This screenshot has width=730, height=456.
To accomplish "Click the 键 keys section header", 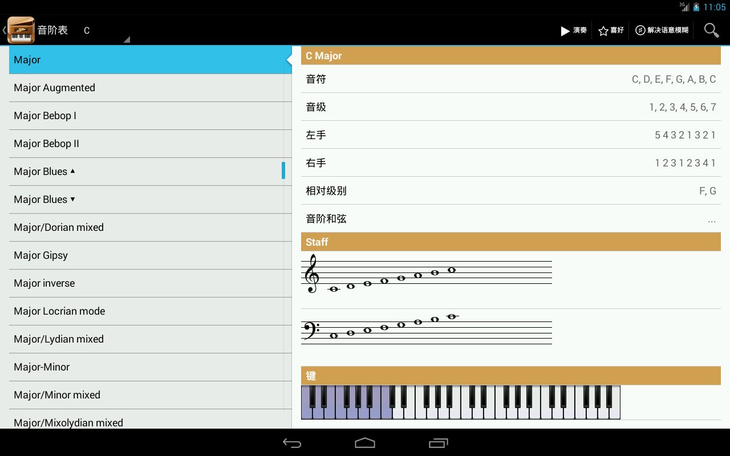I will 511,376.
